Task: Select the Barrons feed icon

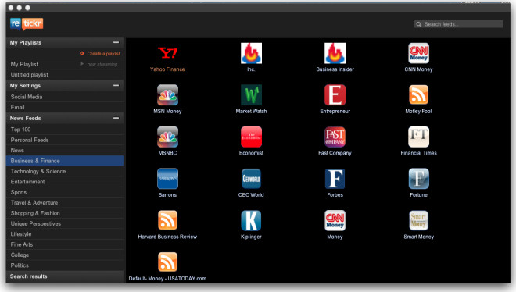Action: (167, 178)
